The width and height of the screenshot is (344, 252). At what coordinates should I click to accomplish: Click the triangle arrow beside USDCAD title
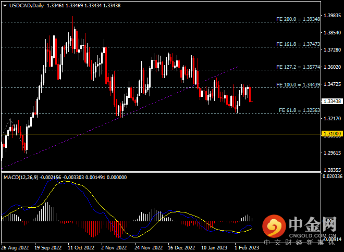pyautogui.click(x=4, y=6)
